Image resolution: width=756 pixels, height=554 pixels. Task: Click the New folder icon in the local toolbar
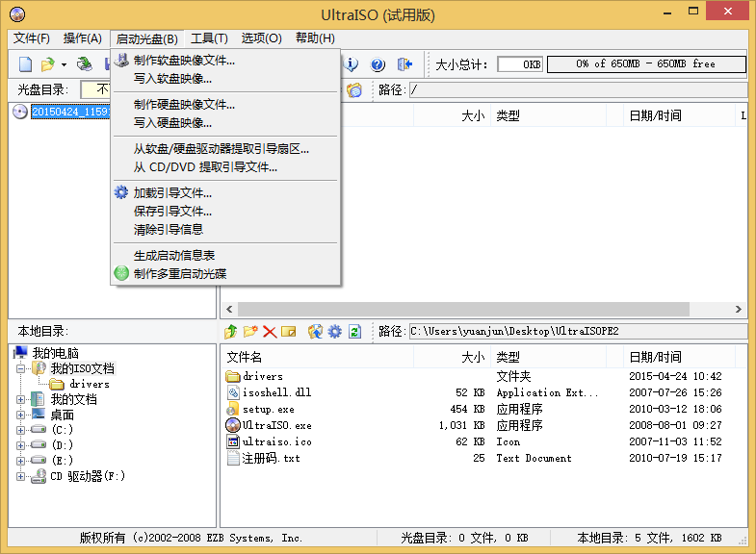(x=250, y=331)
